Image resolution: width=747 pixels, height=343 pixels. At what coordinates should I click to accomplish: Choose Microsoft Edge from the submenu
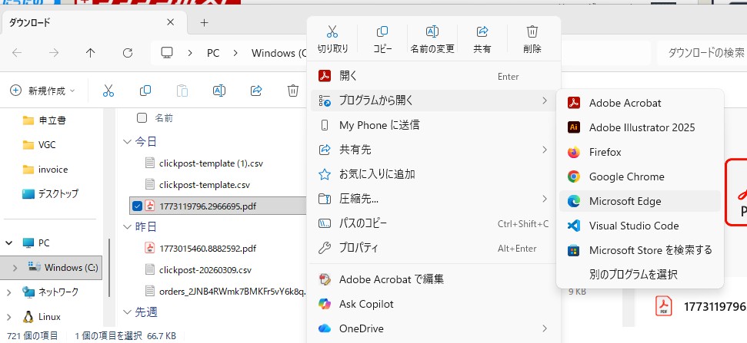(625, 201)
